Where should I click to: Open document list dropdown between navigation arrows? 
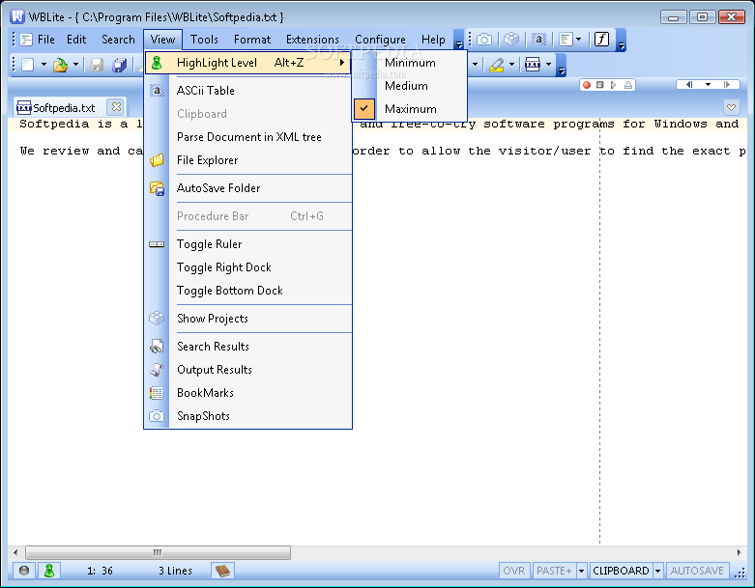point(708,85)
